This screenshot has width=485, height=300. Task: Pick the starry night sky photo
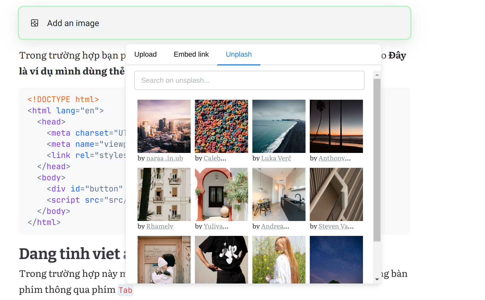(336, 260)
